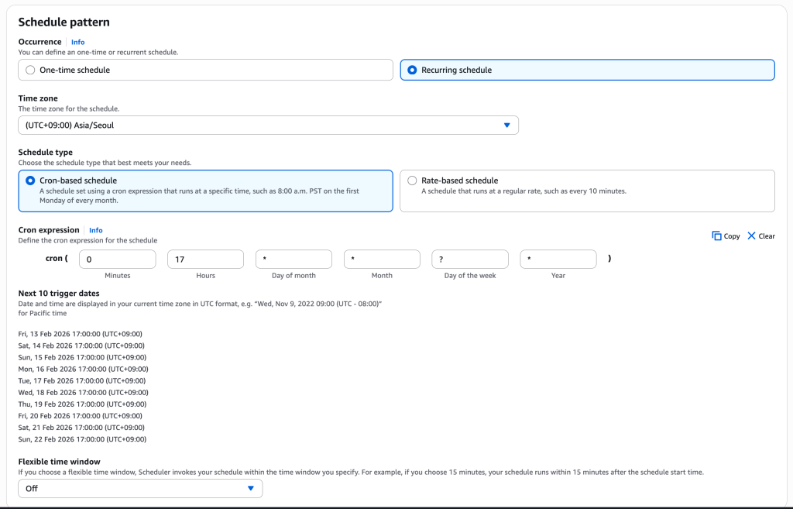This screenshot has height=509, width=793.
Task: Select the One-time schedule option
Action: click(x=31, y=70)
